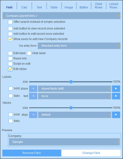Click the Change Field button

point(91,153)
